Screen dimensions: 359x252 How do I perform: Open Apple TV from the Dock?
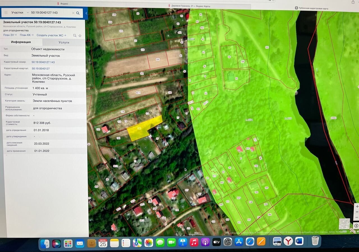click(217, 242)
